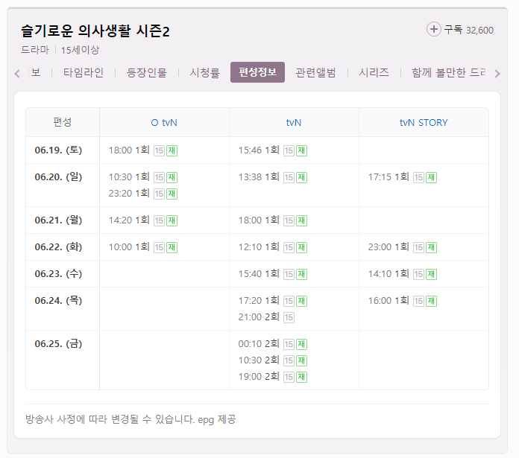Open the 함께 볼만한 드라마 tab
Image resolution: width=519 pixels, height=458 pixels.
[x=448, y=72]
